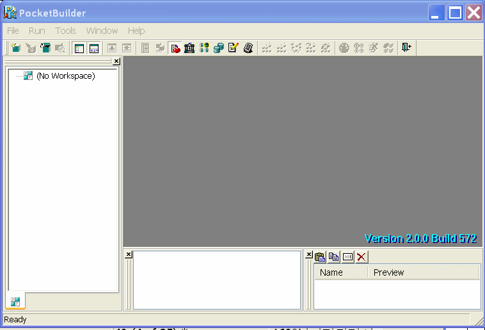Click inside the empty Output text area

tap(217, 280)
